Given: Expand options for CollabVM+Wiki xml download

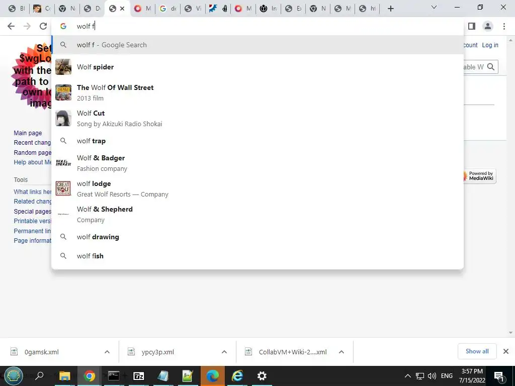Looking at the screenshot, I should (341, 352).
